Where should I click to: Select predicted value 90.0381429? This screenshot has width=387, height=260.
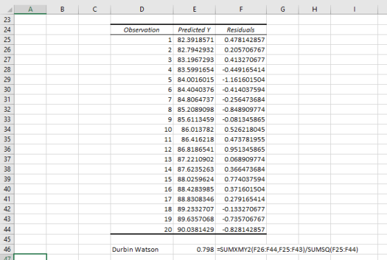click(194, 230)
